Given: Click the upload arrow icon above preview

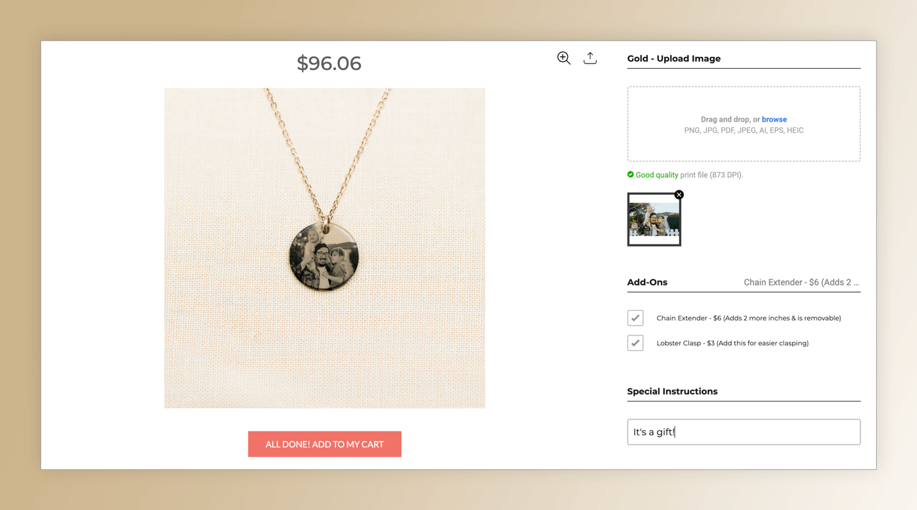Looking at the screenshot, I should tap(590, 58).
